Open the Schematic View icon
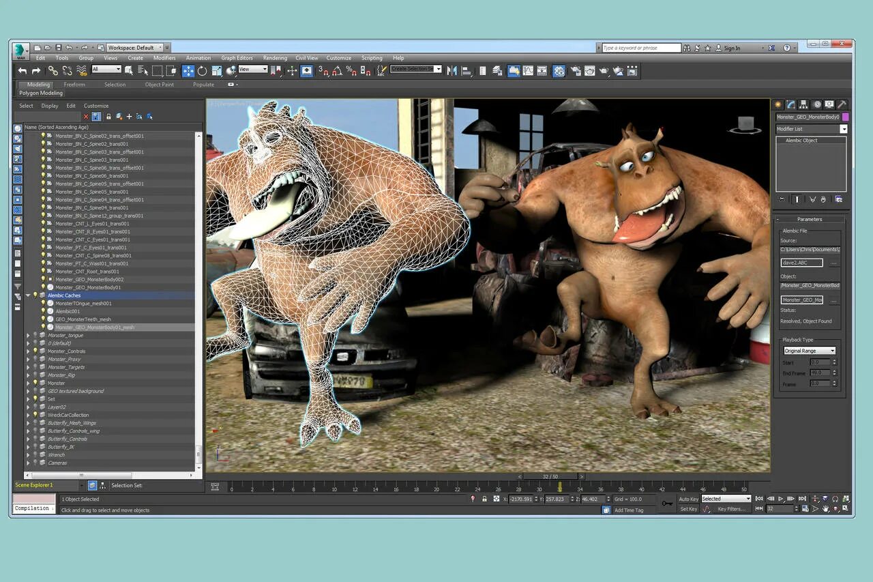The width and height of the screenshot is (873, 582). pyautogui.click(x=542, y=70)
